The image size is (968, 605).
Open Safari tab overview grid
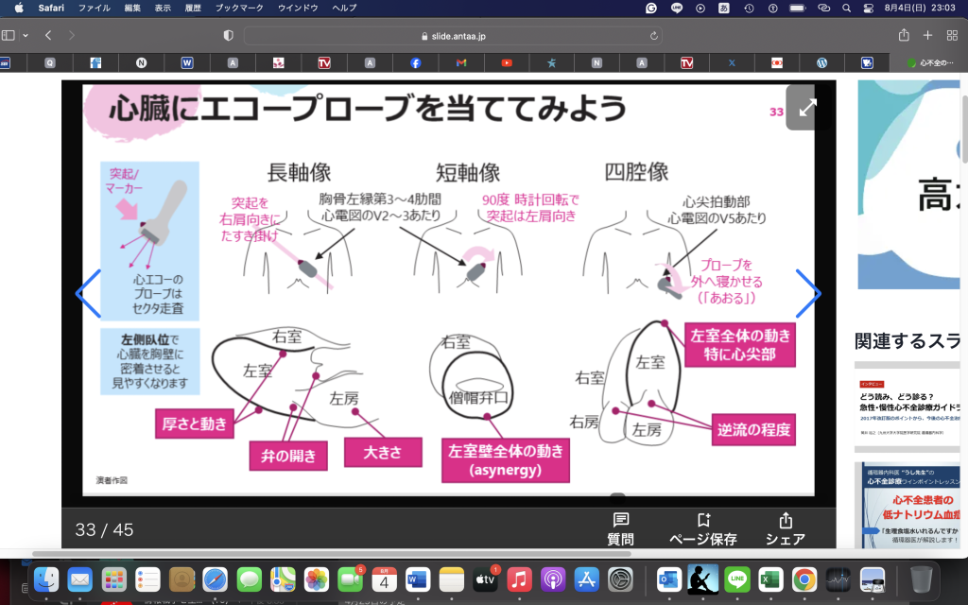952,35
